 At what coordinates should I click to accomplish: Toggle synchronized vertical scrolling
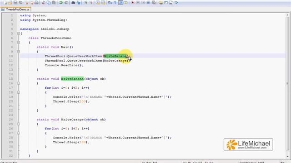click(98, 3)
